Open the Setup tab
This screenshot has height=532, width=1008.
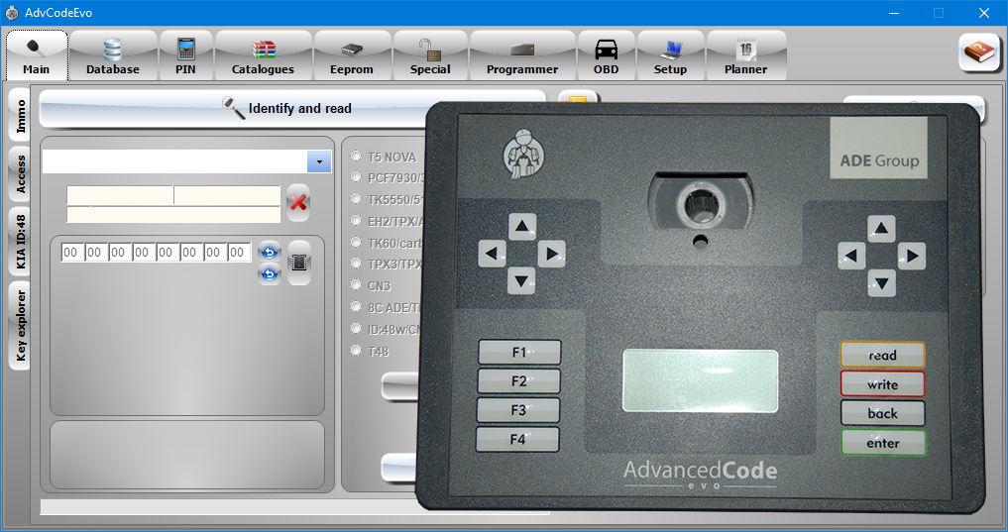(670, 55)
